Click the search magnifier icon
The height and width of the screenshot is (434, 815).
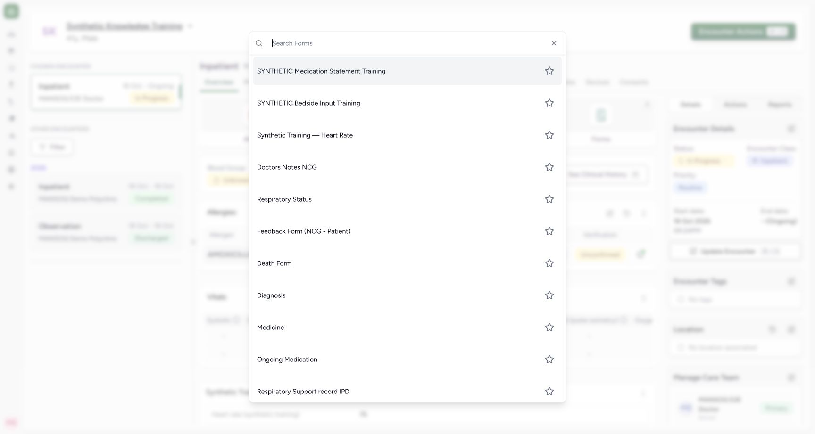(259, 43)
